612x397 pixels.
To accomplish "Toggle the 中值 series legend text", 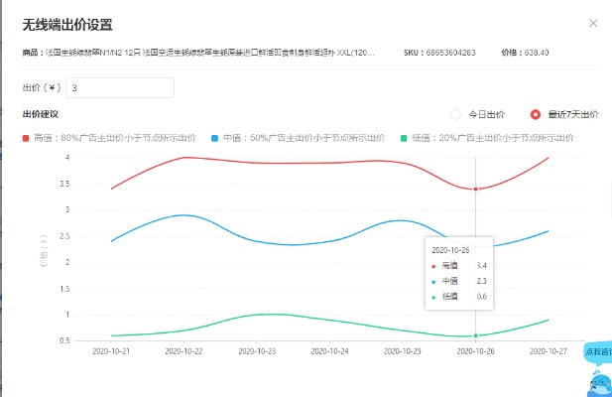I will click(x=305, y=137).
